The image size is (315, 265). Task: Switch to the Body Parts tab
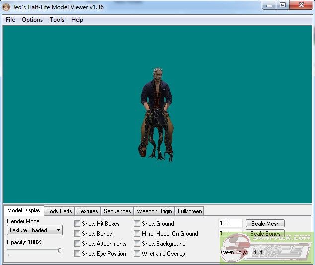[x=59, y=211]
